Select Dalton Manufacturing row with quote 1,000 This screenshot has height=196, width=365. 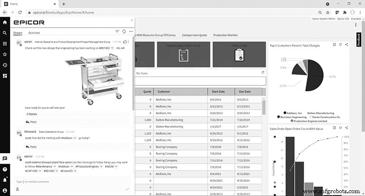point(198,120)
